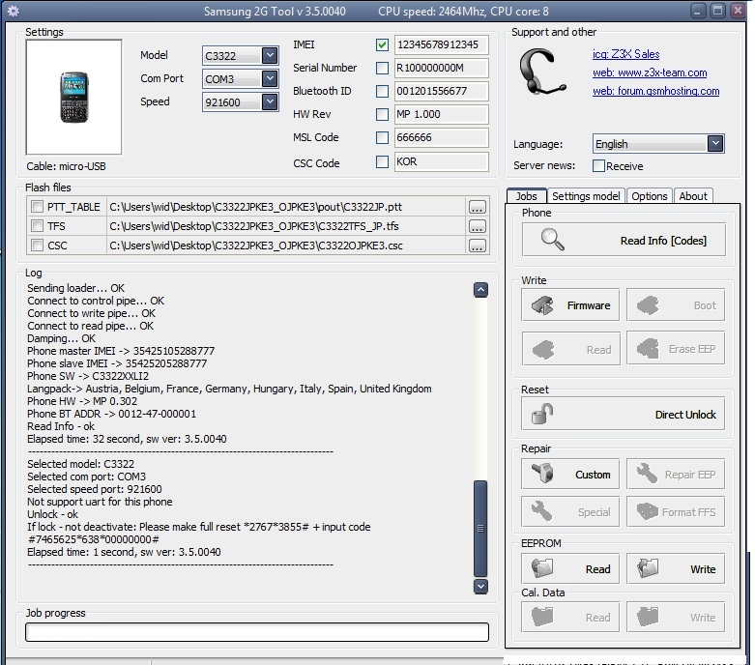Switch to the Jobs tab
This screenshot has height=665, width=755.
click(x=526, y=196)
